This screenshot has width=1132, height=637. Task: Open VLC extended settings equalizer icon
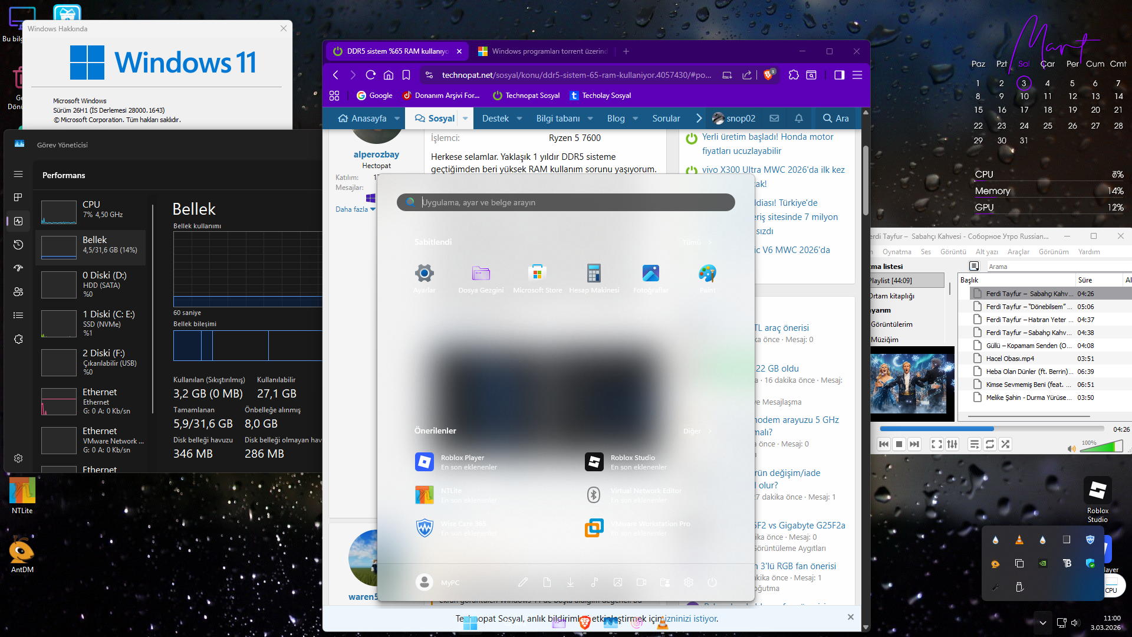tap(952, 444)
